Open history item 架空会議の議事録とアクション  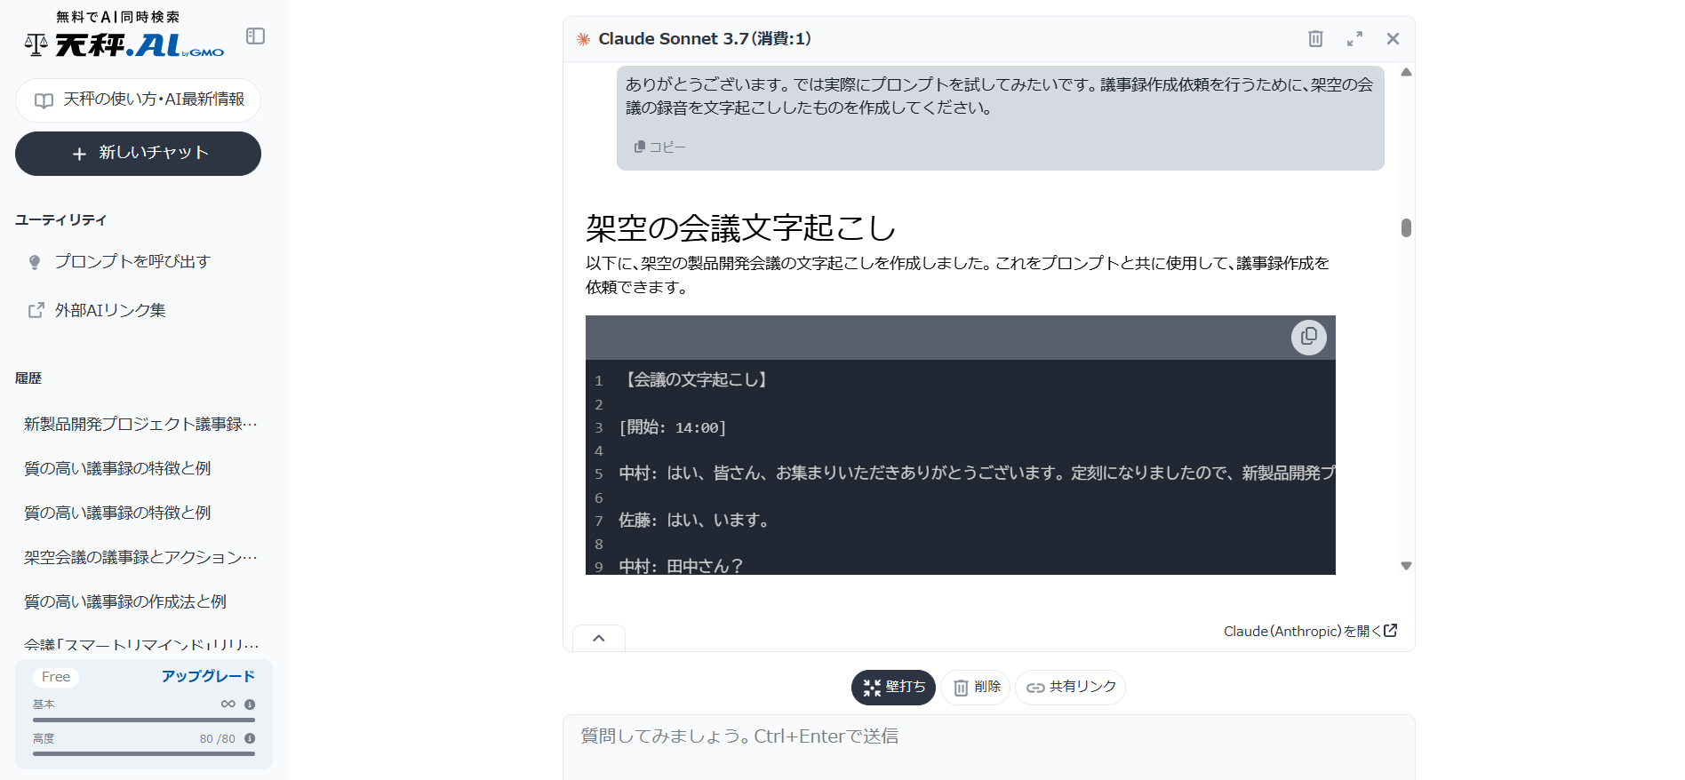coord(140,557)
